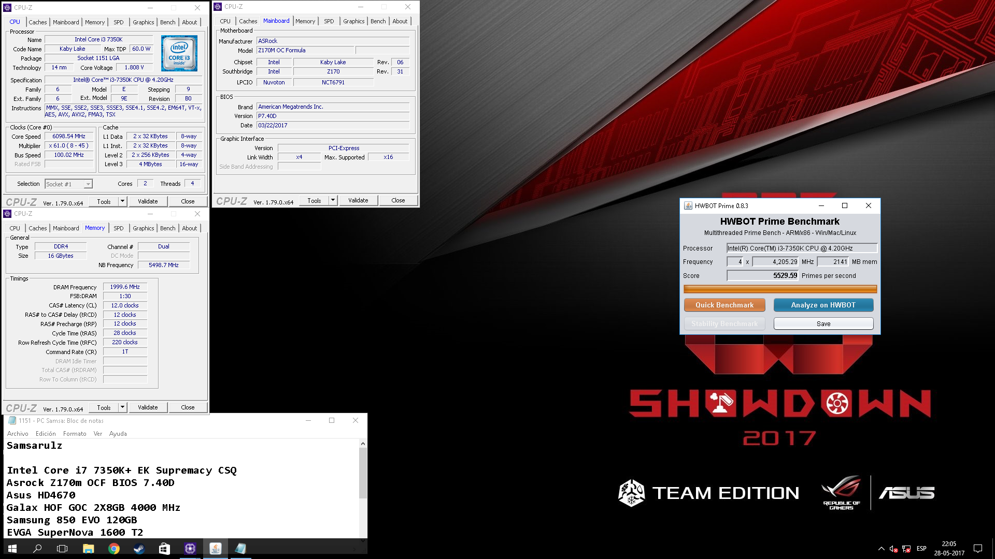Image resolution: width=995 pixels, height=559 pixels.
Task: Open the Microsoft Store taskbar icon
Action: coord(164,549)
